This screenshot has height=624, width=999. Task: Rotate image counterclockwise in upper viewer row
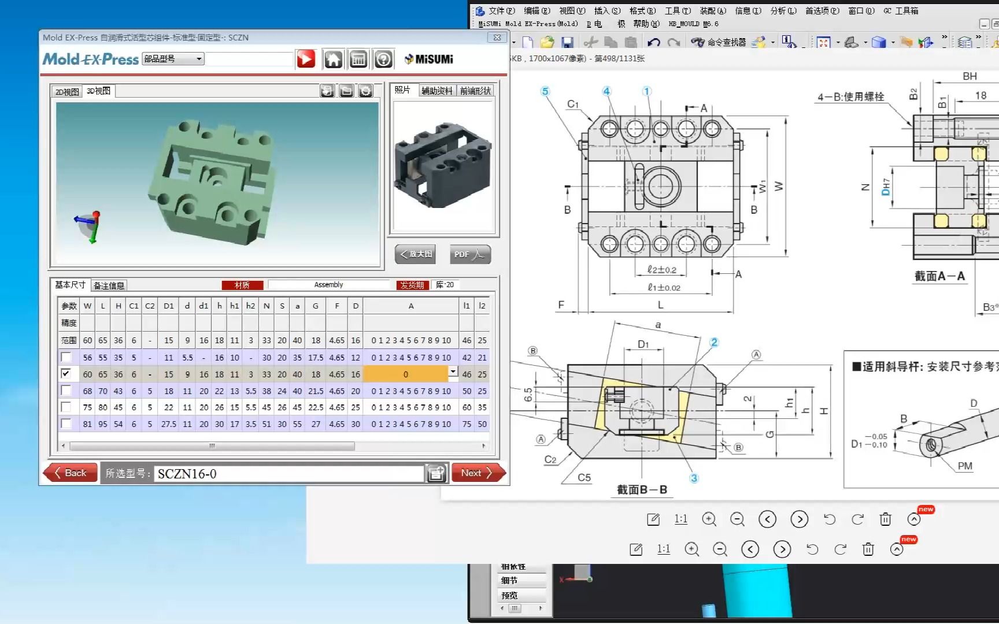830,519
